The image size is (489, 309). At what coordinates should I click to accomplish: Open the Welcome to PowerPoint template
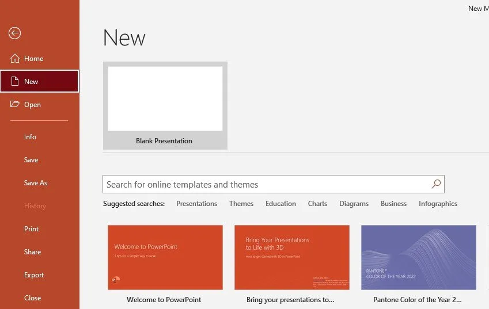165,257
